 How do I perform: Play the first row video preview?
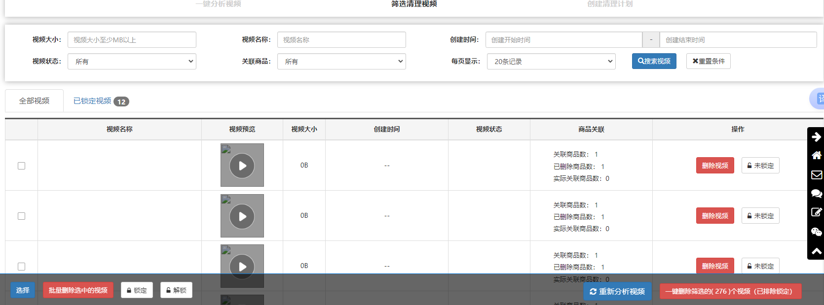point(242,166)
